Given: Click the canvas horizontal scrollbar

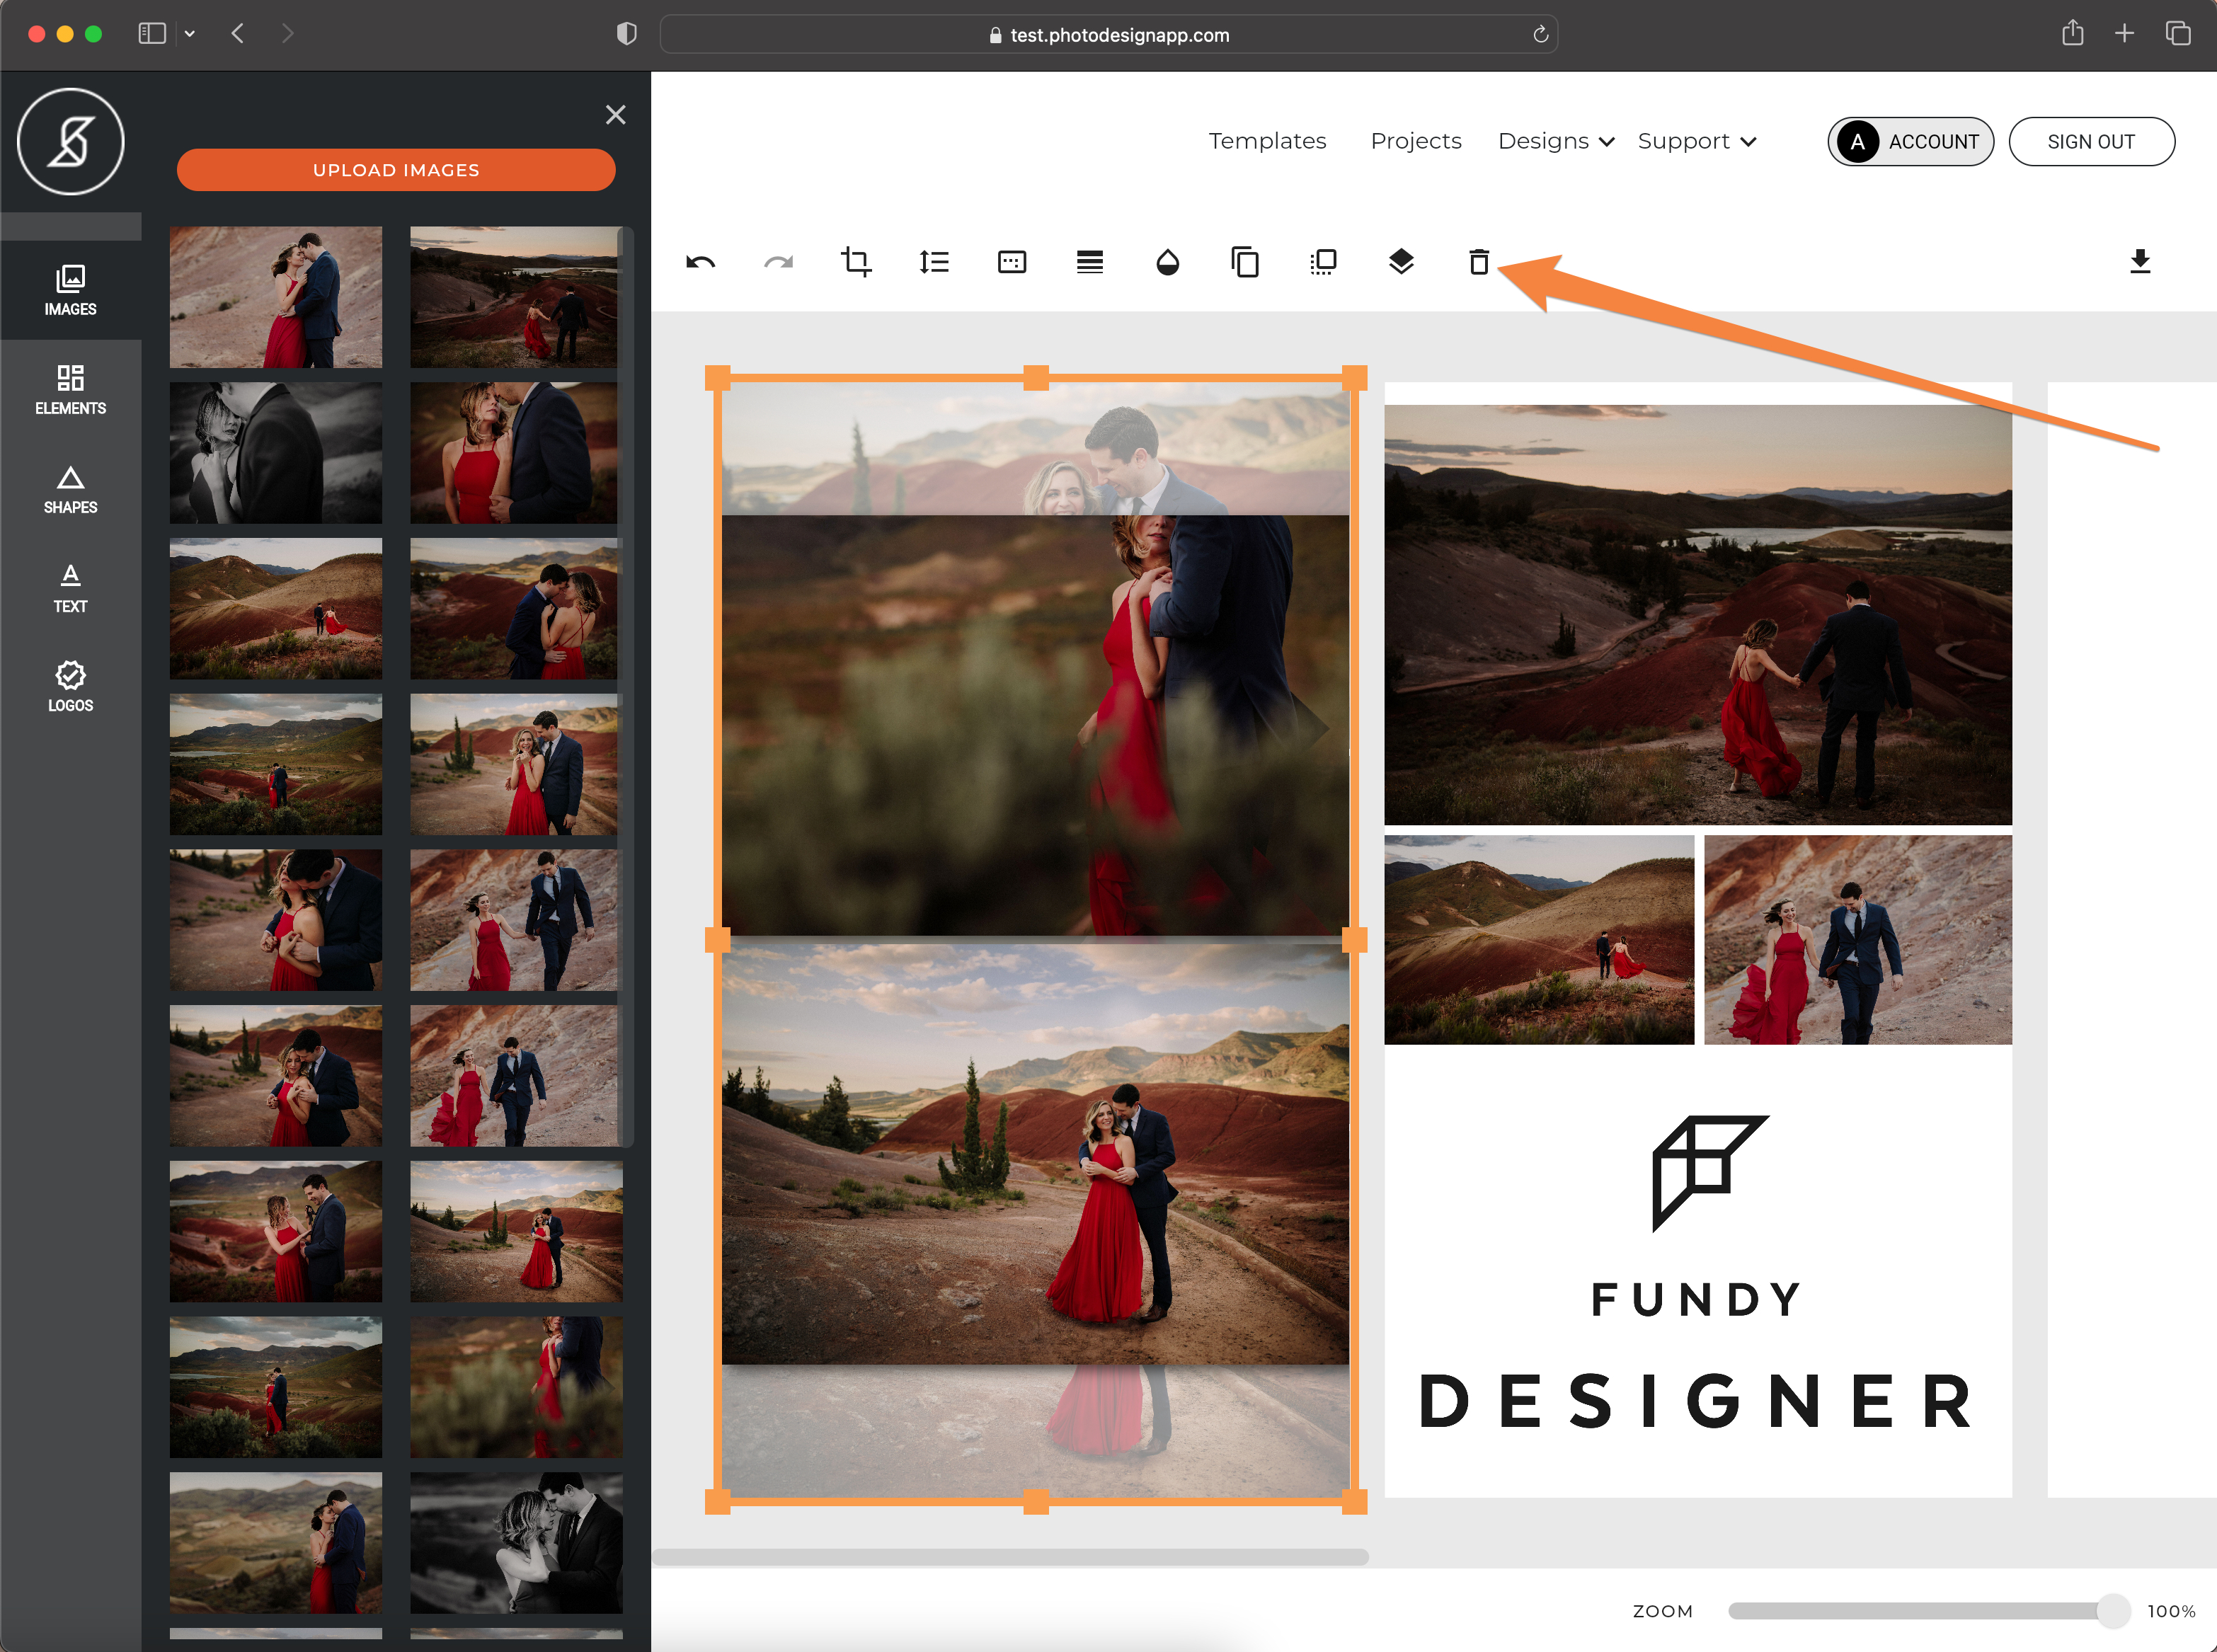Looking at the screenshot, I should point(1010,1556).
